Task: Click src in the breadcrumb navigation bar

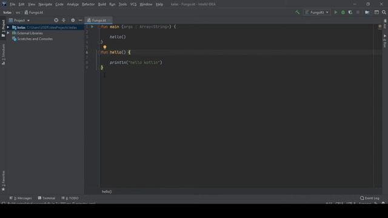Action: (18, 12)
